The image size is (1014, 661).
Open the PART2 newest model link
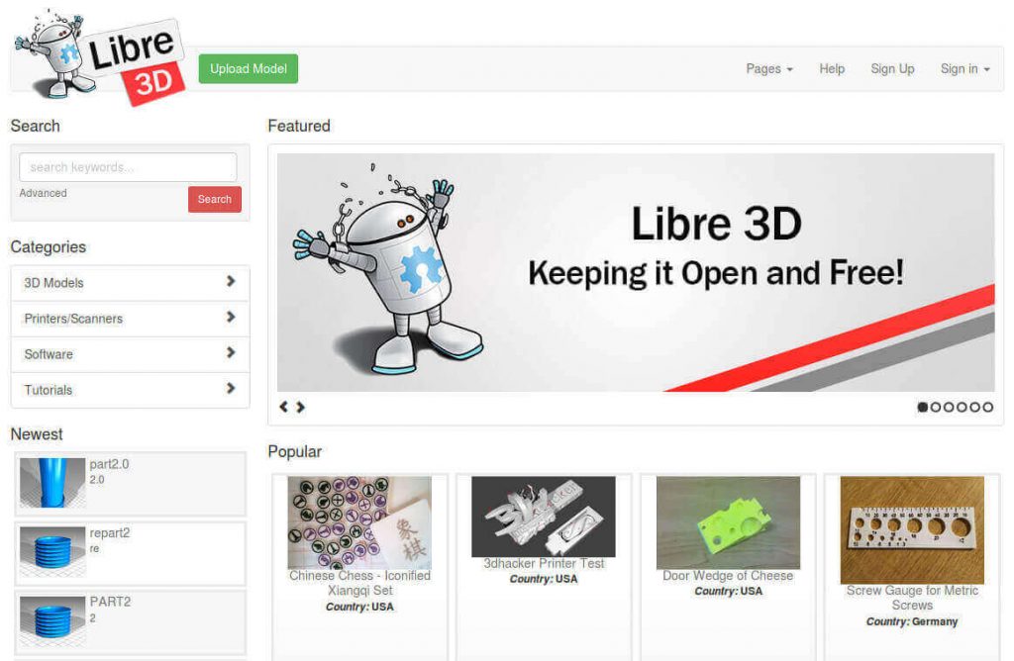(111, 602)
